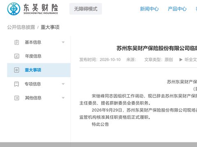Viewport: 197px width, 147px height.
Task: Go to 公开信息披露 breadcrumb link
Action: pyautogui.click(x=21, y=27)
